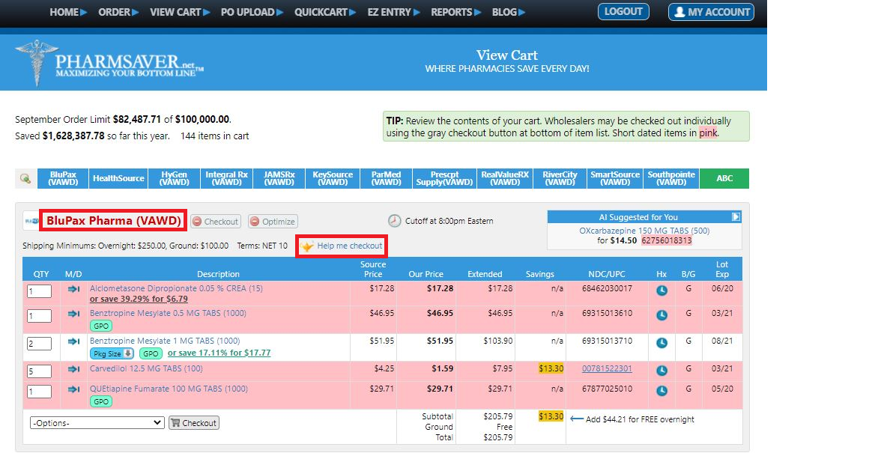
Task: Click 'or save 17.11% for $17.77' link
Action: (219, 353)
